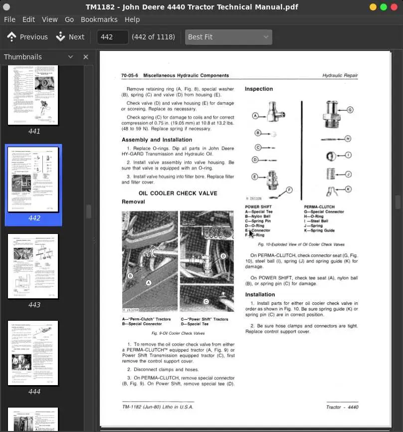The image size is (403, 432).
Task: Select the page 441 thumbnail
Action: coord(33,95)
